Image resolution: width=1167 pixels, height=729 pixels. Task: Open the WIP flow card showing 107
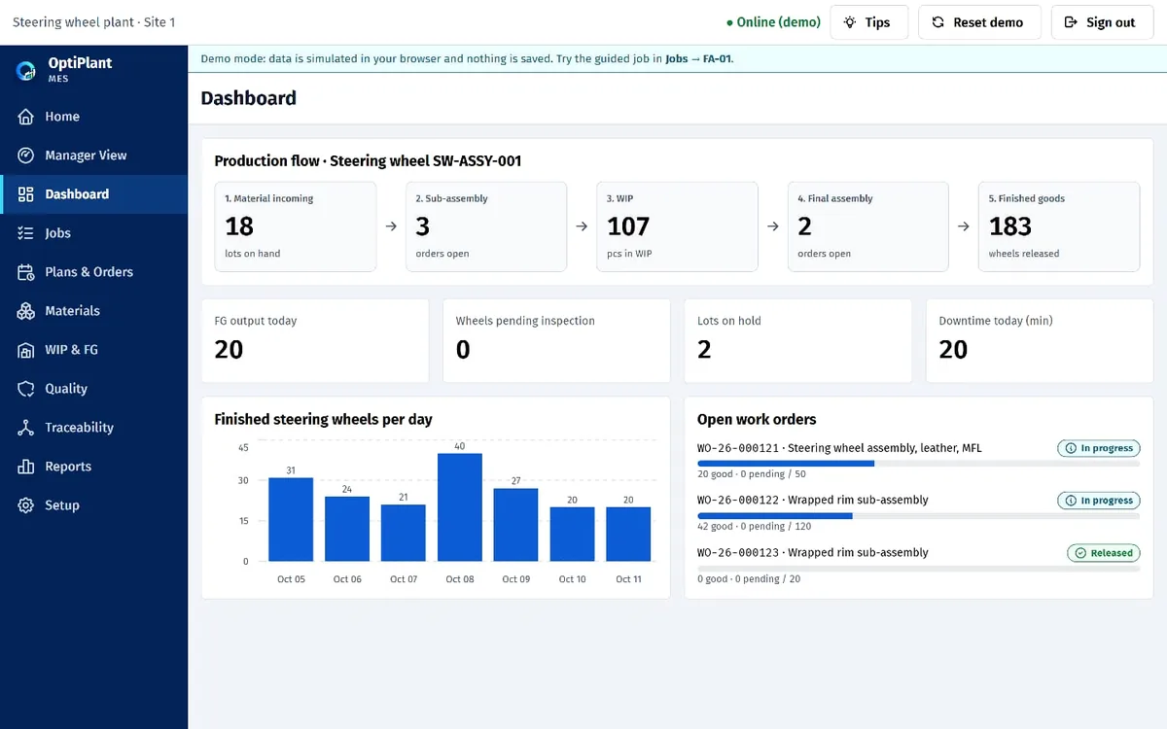pyautogui.click(x=677, y=226)
